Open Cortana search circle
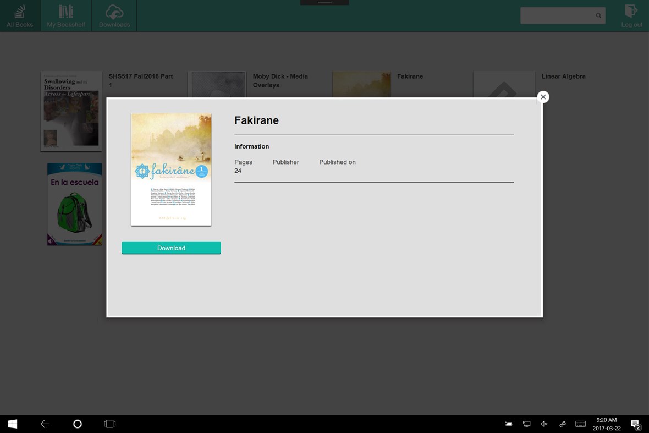 (77, 424)
